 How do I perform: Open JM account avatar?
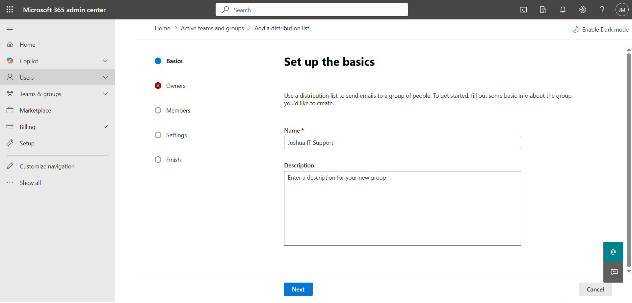(x=622, y=10)
